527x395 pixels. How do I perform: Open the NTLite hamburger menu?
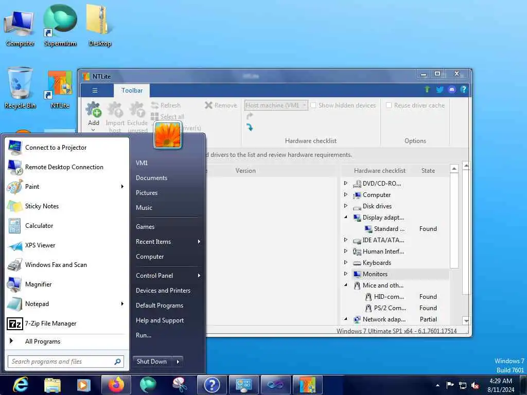(95, 91)
